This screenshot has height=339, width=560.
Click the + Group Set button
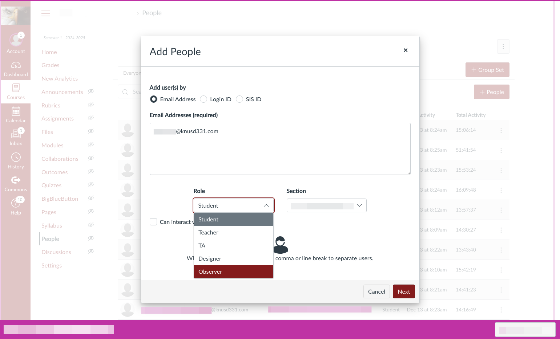coord(487,70)
